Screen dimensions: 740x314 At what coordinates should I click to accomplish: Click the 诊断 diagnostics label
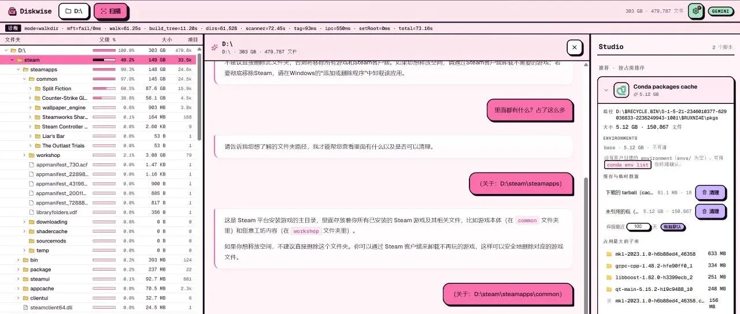(13, 28)
